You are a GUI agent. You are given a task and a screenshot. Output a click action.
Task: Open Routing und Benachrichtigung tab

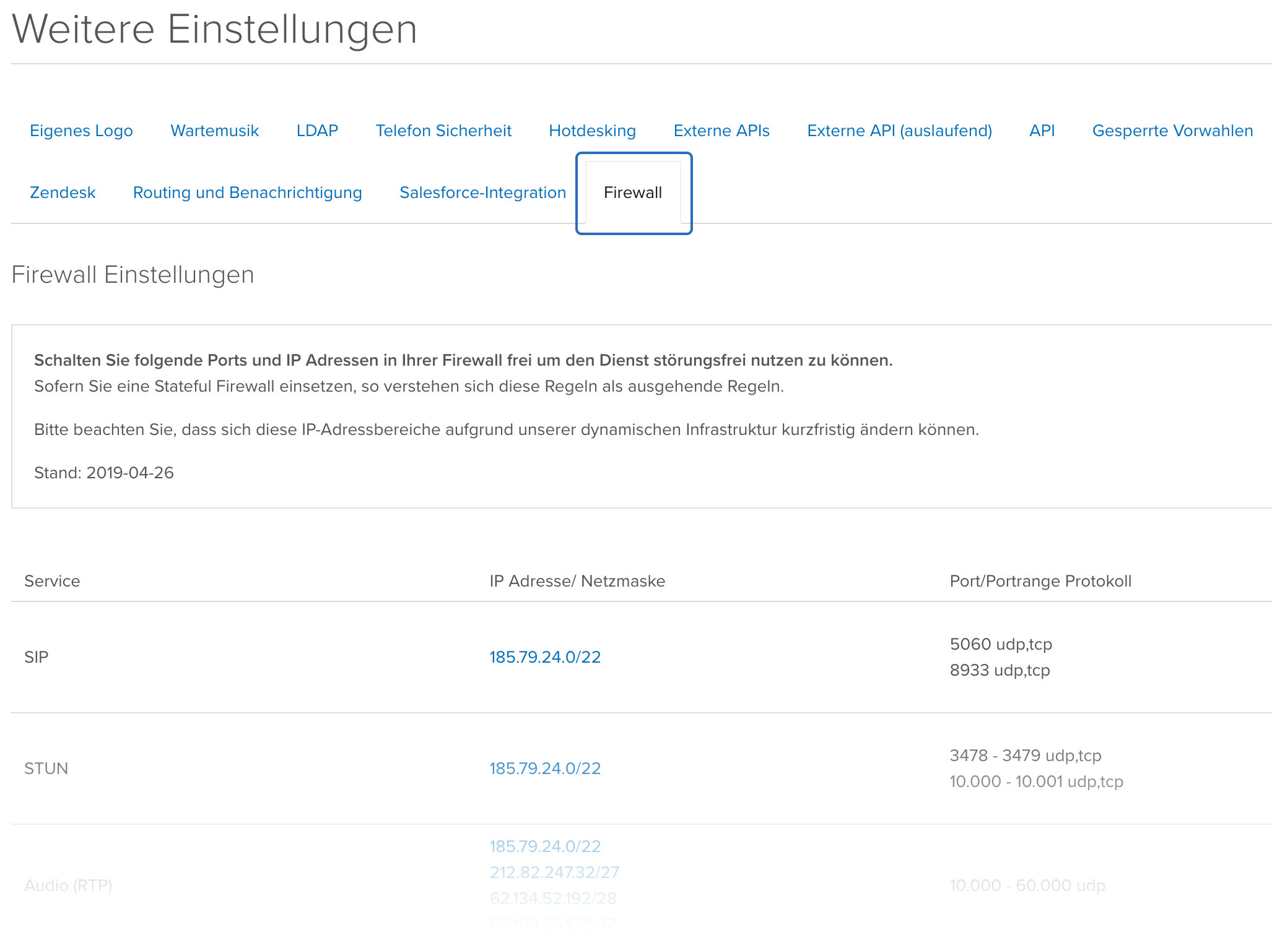[247, 192]
